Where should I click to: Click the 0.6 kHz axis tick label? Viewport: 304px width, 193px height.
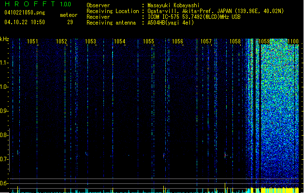point(4,183)
